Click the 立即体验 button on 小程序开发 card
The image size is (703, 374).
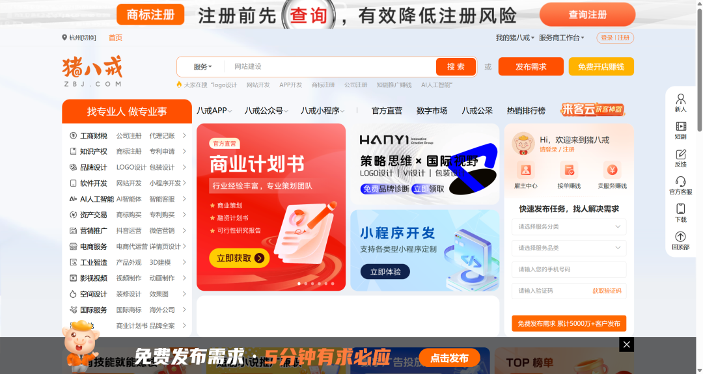385,271
